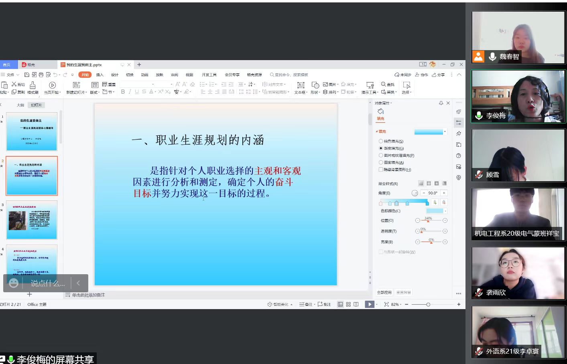The height and width of the screenshot is (364, 567).
Task: Click the 查找 find magnifier icon
Action: pos(383,84)
